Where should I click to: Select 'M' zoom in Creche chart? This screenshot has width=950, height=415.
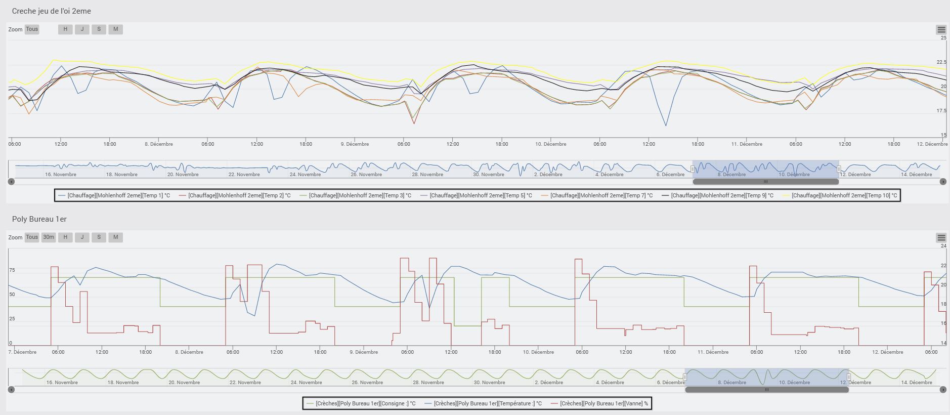tap(116, 29)
